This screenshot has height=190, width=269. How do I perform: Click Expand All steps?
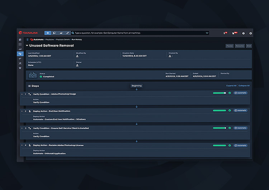(231, 86)
